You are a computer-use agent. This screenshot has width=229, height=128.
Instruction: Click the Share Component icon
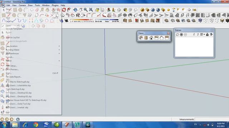[x=136, y=10]
